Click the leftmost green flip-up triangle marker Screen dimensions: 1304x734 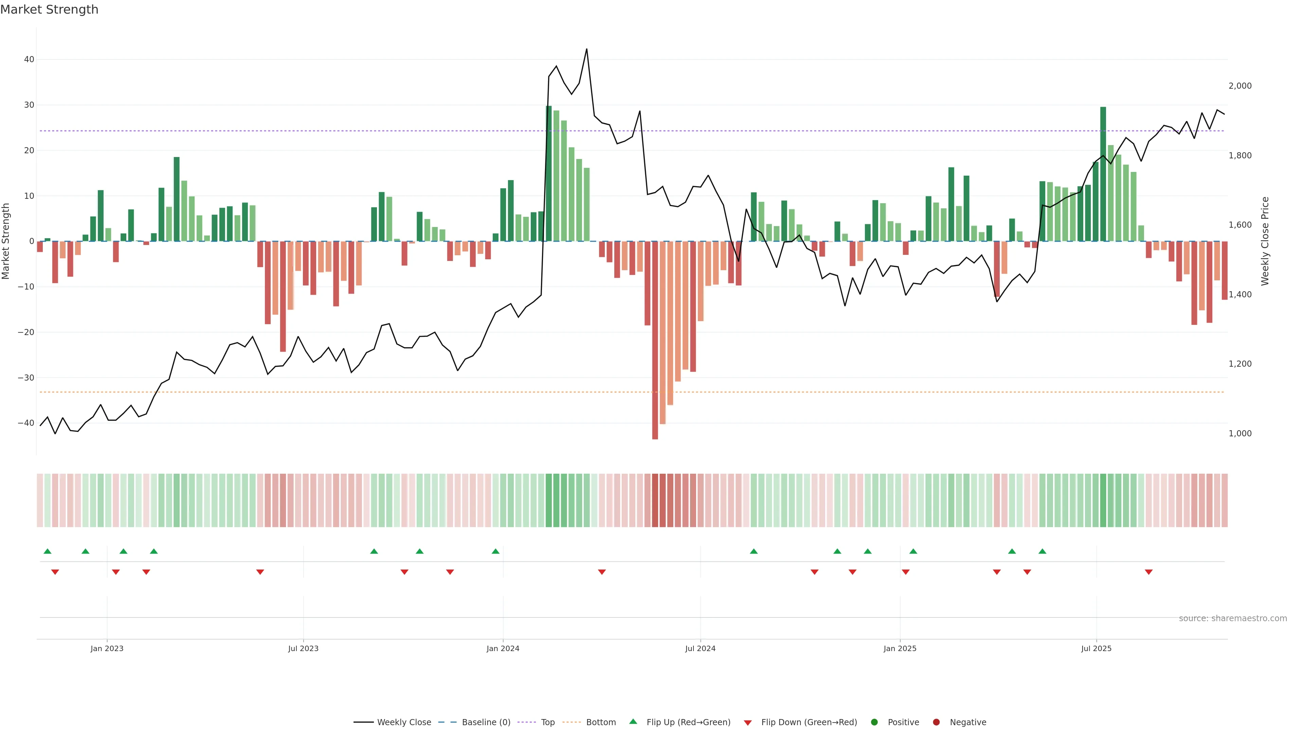point(48,551)
